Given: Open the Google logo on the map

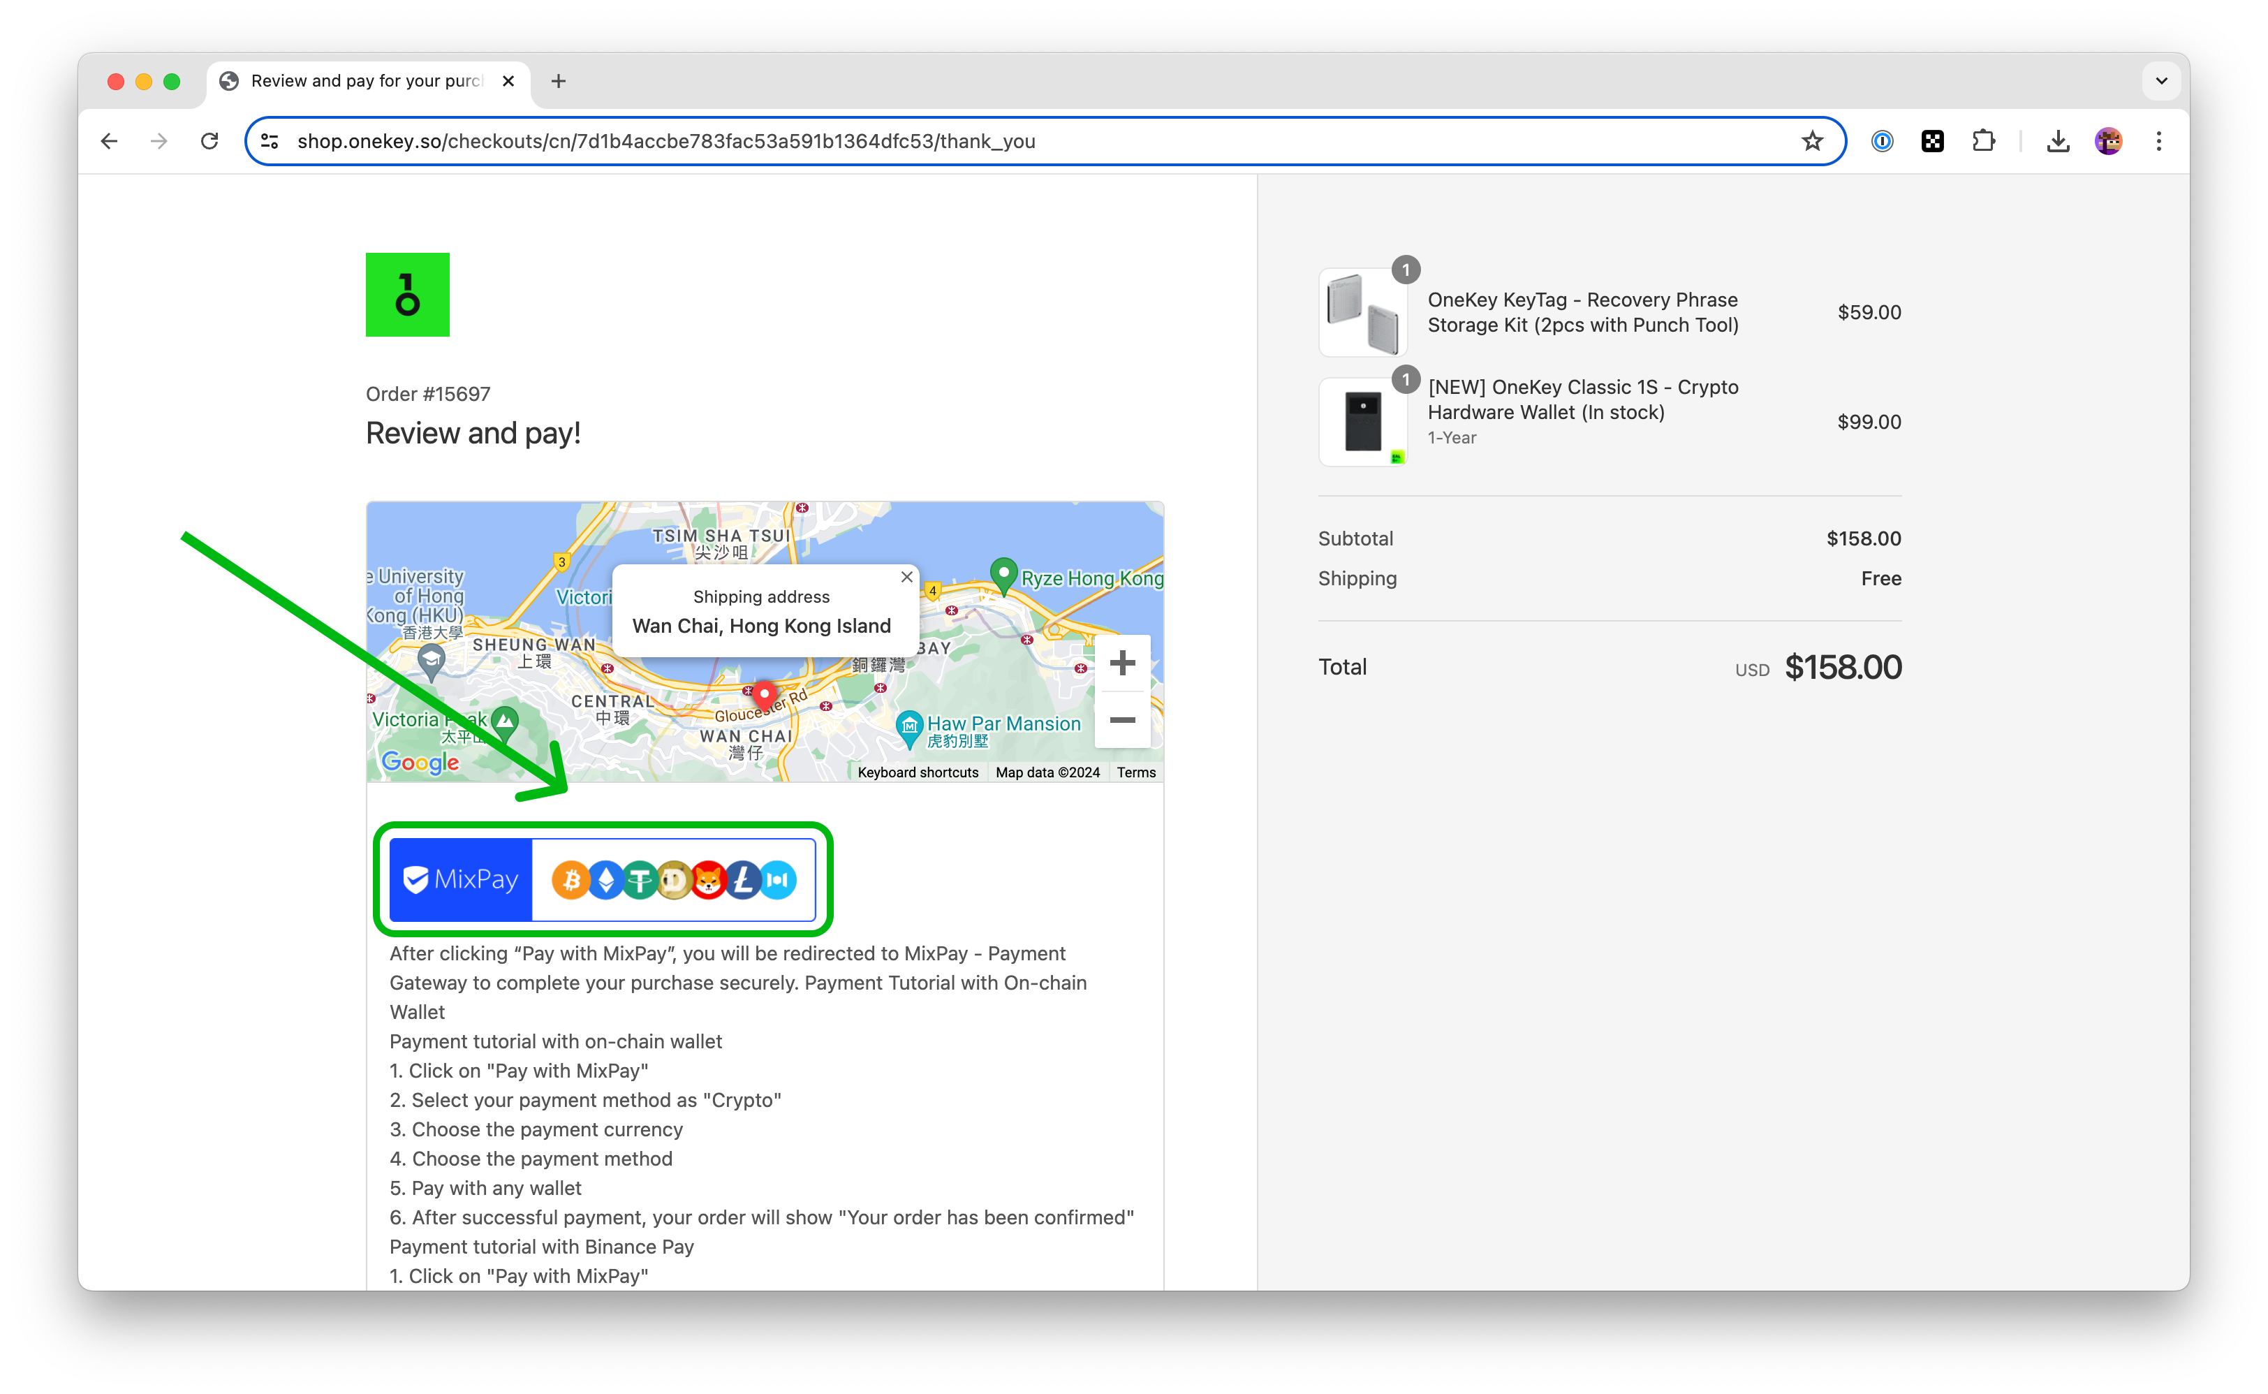Looking at the screenshot, I should pyautogui.click(x=420, y=763).
